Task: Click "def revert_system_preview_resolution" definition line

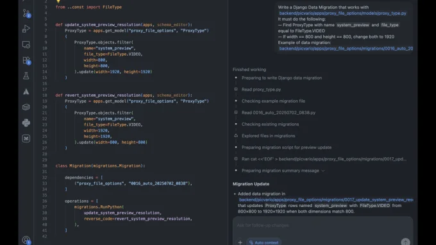Action: click(x=124, y=95)
